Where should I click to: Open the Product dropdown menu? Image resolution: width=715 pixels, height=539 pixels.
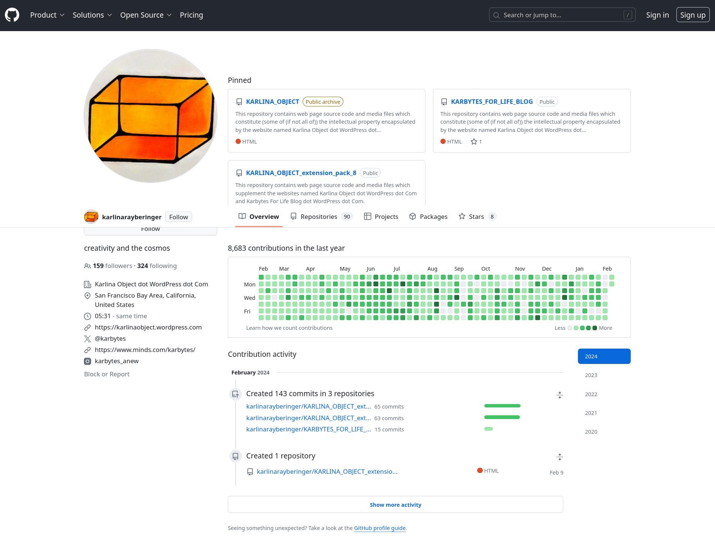pos(47,15)
